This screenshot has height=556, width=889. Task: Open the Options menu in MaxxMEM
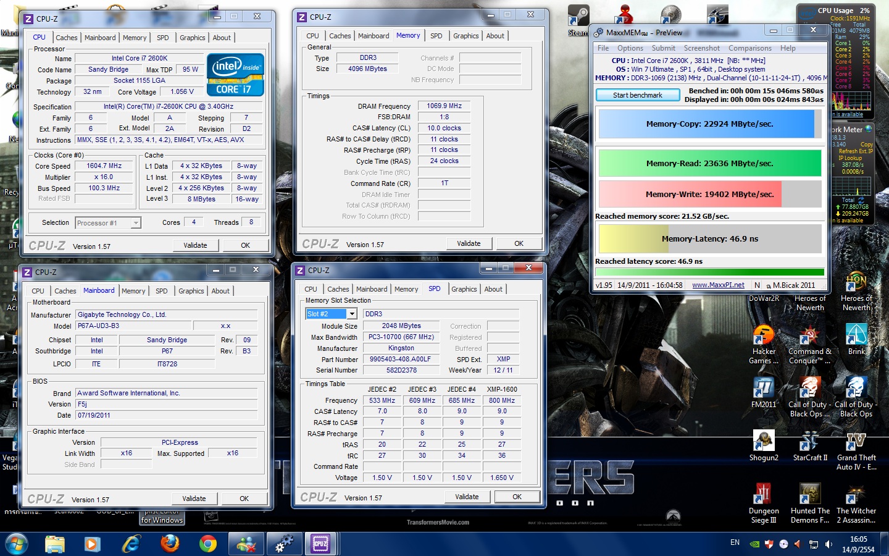(x=630, y=48)
